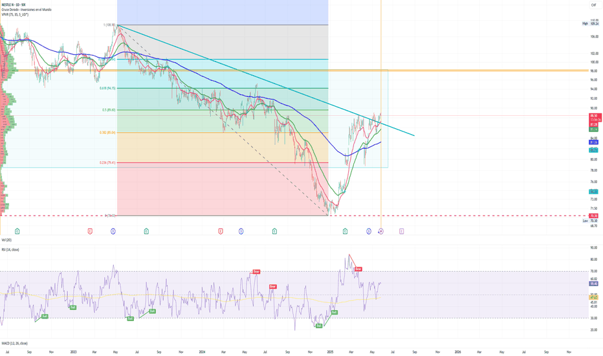This screenshot has height=356, width=603.
Task: Click the Fibonacci 0.382 (85.04) level label
Action: pyautogui.click(x=107, y=133)
